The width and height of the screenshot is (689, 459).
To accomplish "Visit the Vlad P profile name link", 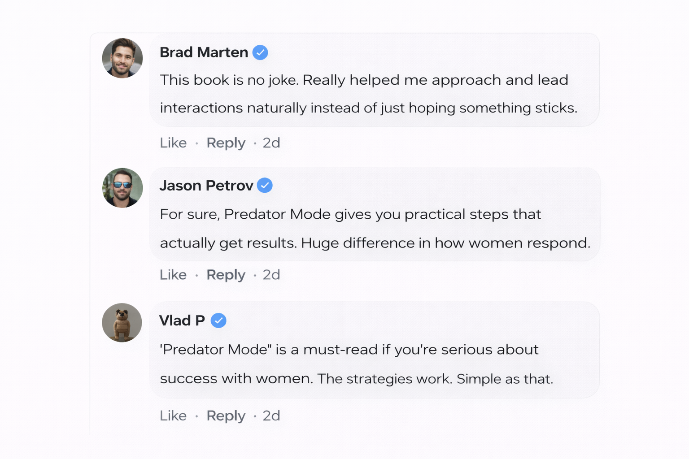I will 182,320.
